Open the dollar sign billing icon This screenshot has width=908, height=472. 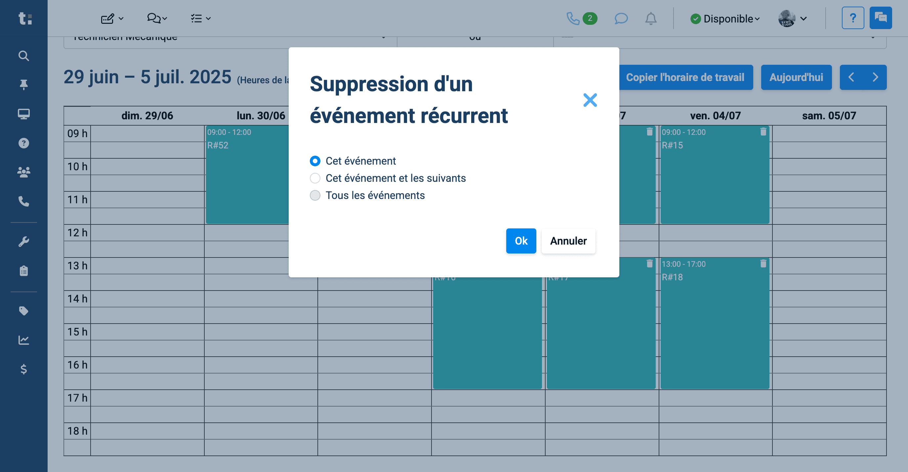click(x=23, y=369)
